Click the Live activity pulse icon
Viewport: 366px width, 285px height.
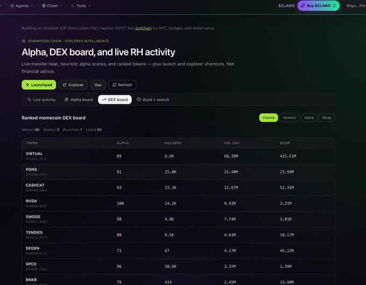click(29, 100)
